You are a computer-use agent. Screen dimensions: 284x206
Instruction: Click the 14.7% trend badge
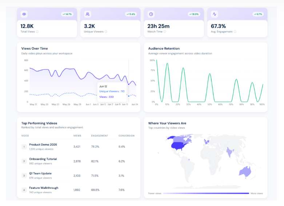pos(67,14)
